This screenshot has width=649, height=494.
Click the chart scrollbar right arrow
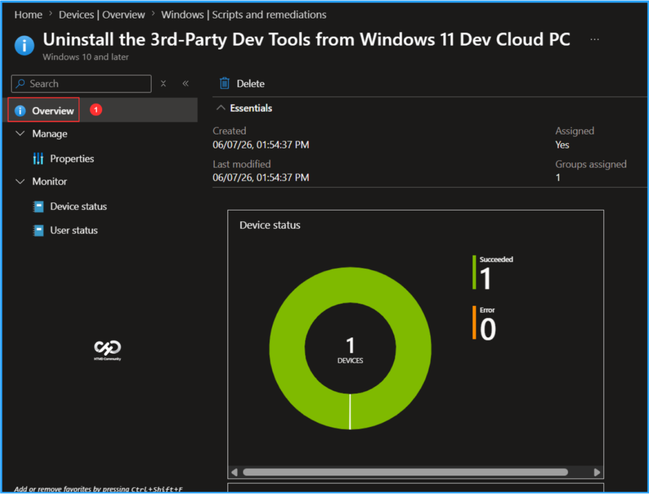[x=597, y=472]
